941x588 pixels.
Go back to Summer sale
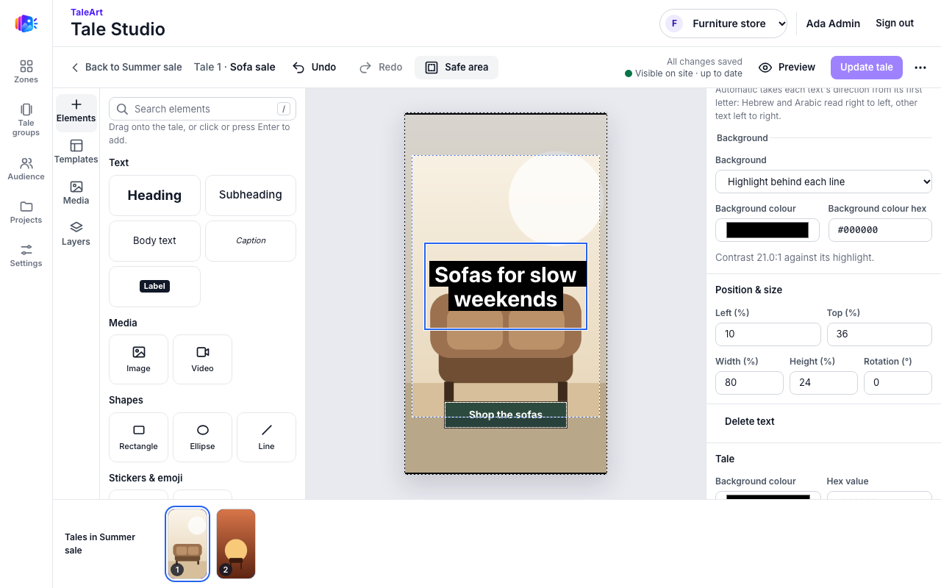[126, 67]
